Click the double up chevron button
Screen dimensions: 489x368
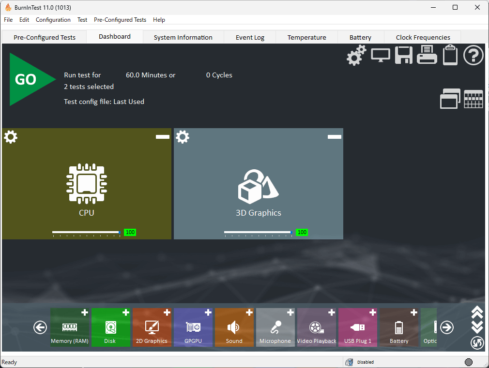[x=477, y=313]
